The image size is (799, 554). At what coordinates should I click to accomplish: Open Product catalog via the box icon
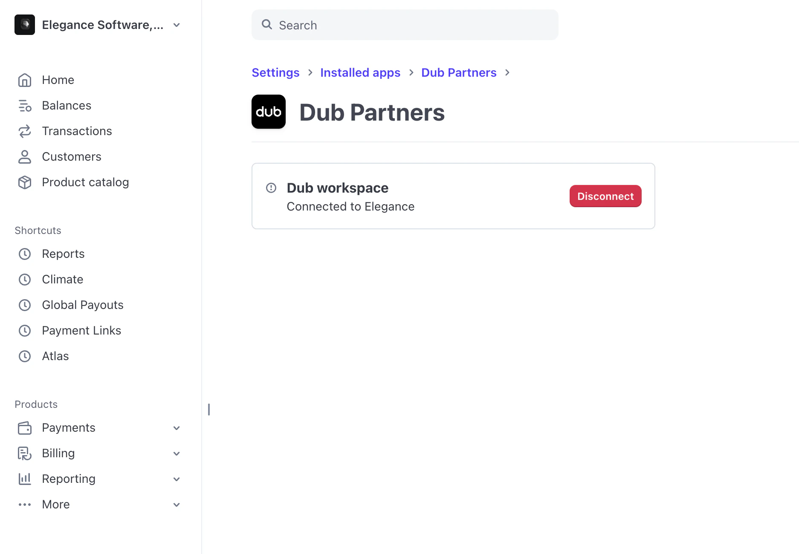click(25, 182)
